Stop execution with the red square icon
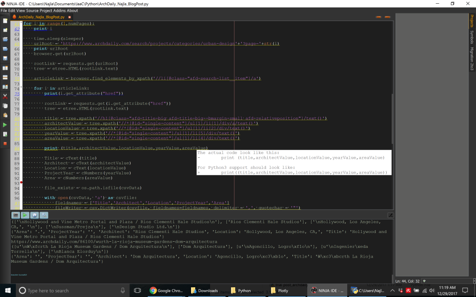476x297 pixels. [x=5, y=143]
